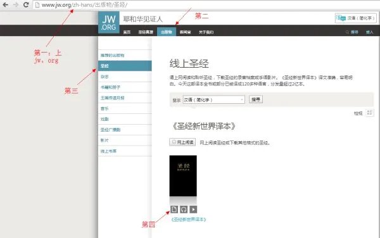The height and width of the screenshot is (238, 380).
Task: Click the page icon beside the URL
Action: (37, 5)
